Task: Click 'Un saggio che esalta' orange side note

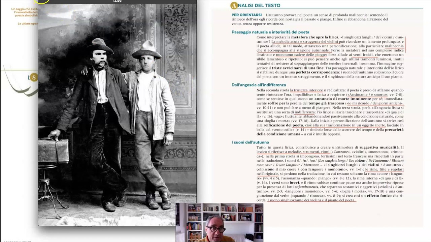Action: pyautogui.click(x=25, y=9)
